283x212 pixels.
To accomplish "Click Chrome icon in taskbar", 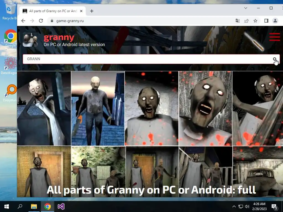I will coord(48,206).
